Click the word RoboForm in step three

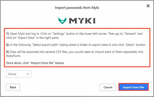tap(13, 56)
